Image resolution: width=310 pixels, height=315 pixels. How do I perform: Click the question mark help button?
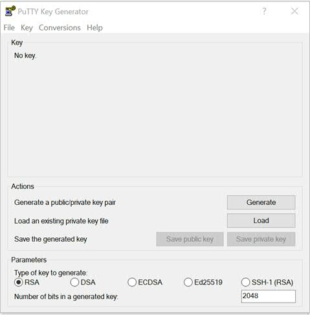(264, 11)
